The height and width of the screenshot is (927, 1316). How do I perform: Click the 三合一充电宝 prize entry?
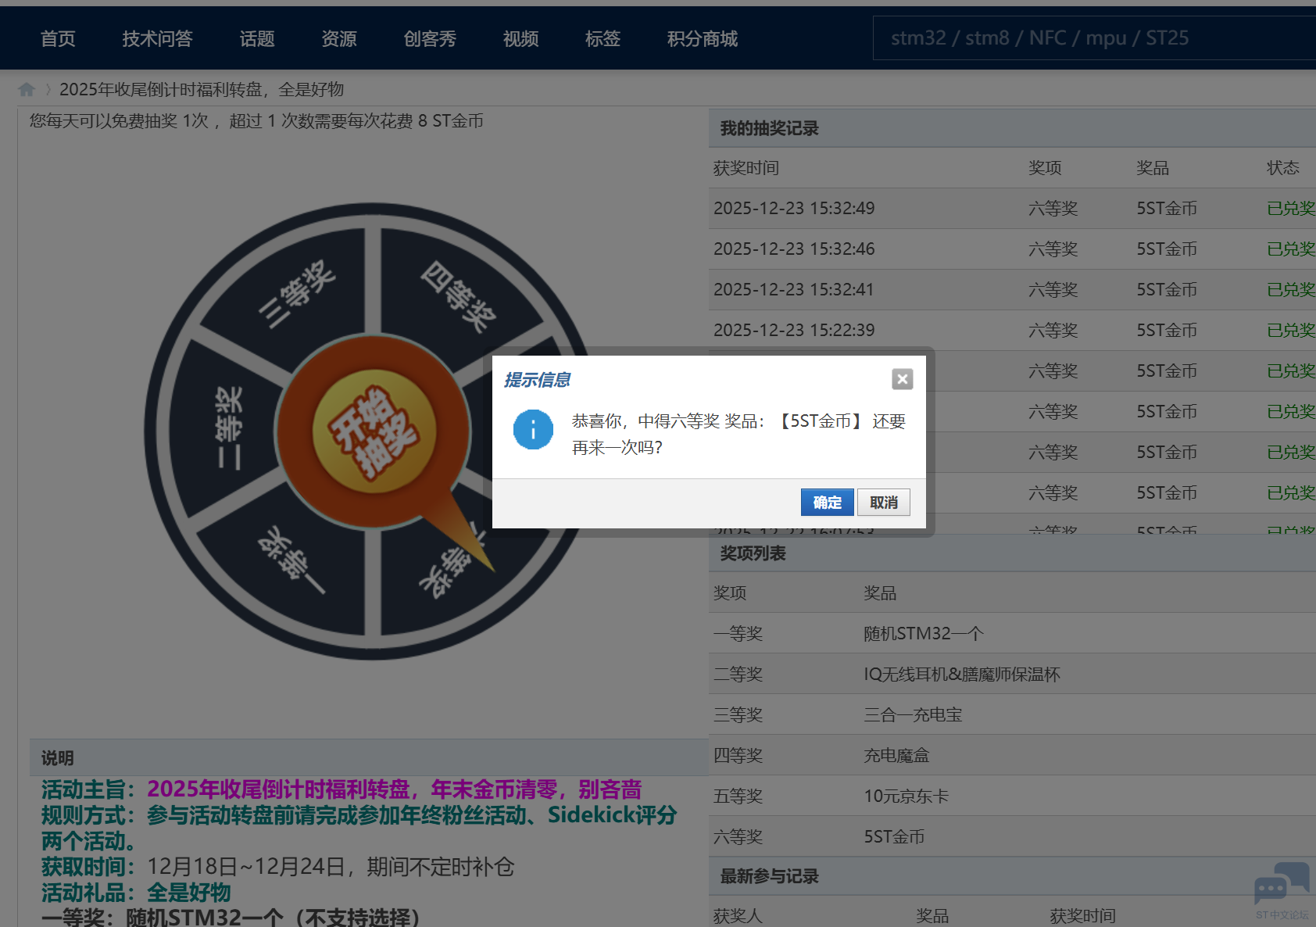913,715
